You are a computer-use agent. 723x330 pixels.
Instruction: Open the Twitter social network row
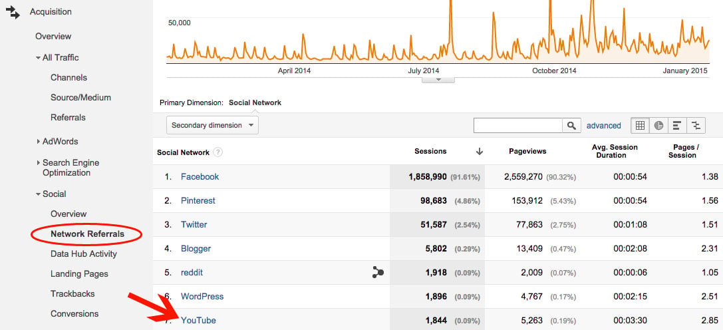[x=194, y=225]
